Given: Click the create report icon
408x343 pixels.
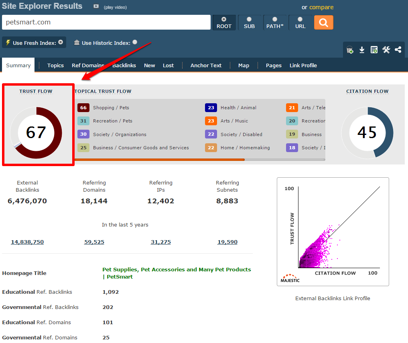Looking at the screenshot, I should 374,50.
